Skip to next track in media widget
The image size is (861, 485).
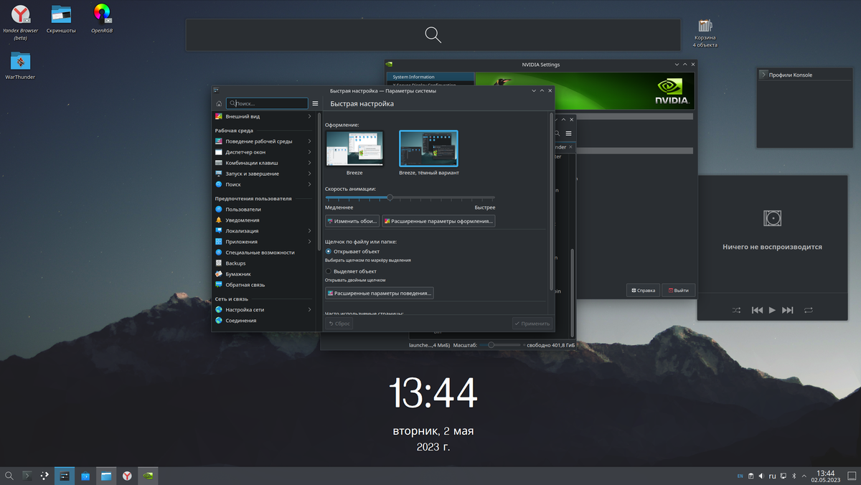788,310
